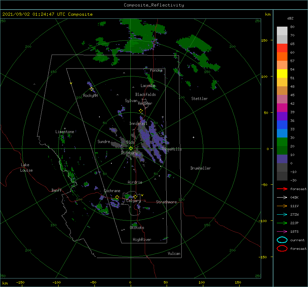
Task: Click the Vulcan city label
Action: [174, 254]
